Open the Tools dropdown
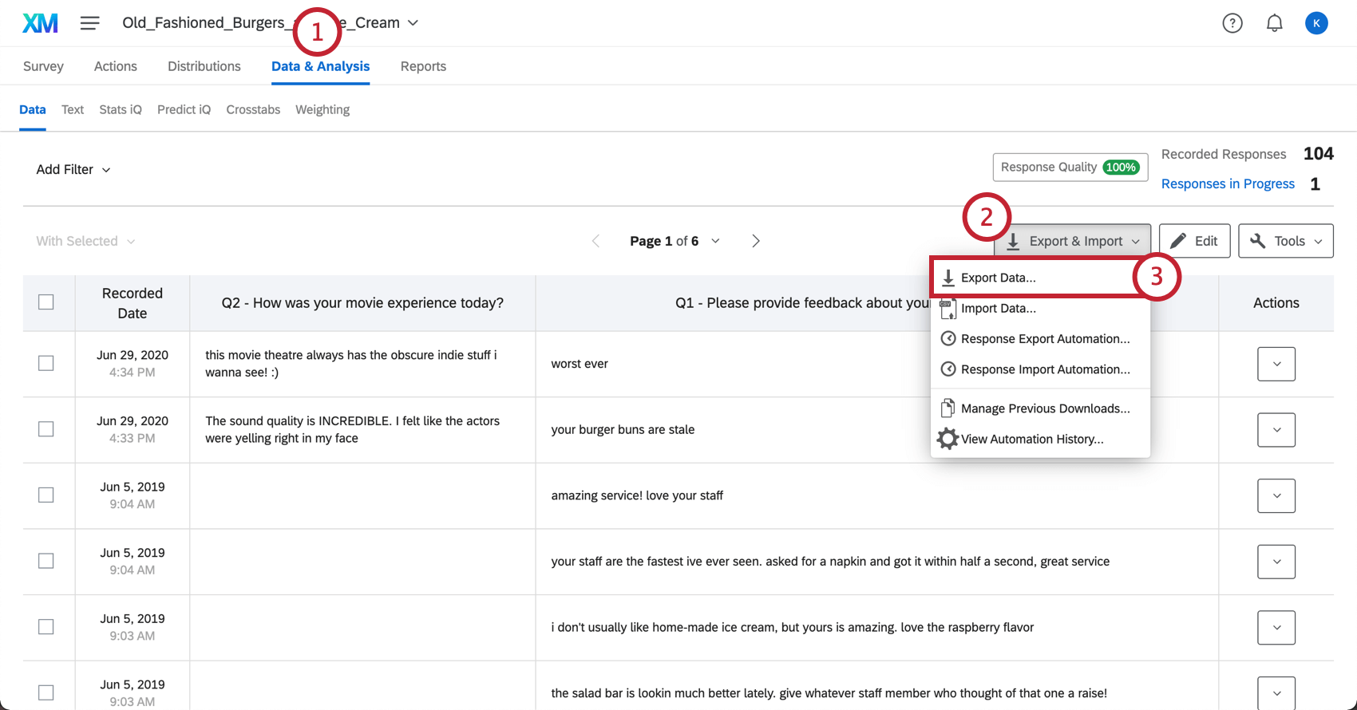The height and width of the screenshot is (710, 1357). click(1285, 241)
